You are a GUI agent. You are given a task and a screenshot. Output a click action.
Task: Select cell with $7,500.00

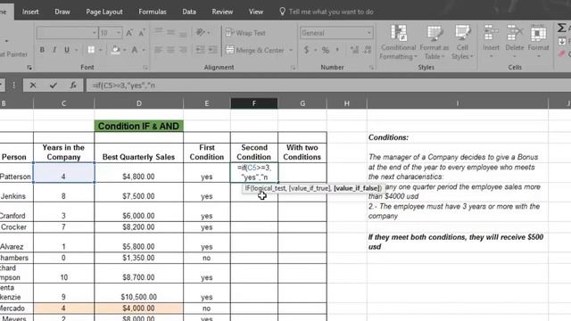pos(139,193)
